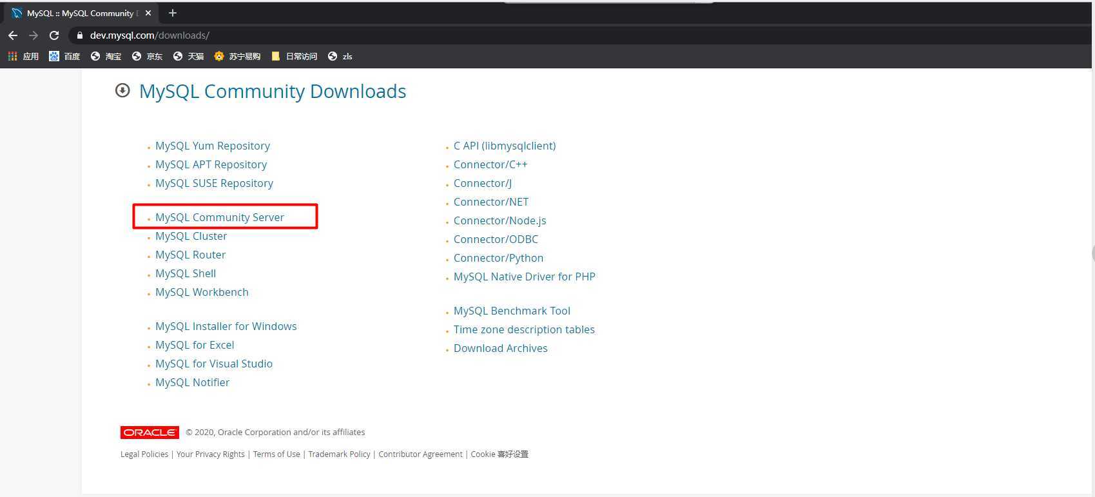Click the Oracle copyright 2020 text
Screen dimensions: 1095x497
pyautogui.click(x=275, y=433)
